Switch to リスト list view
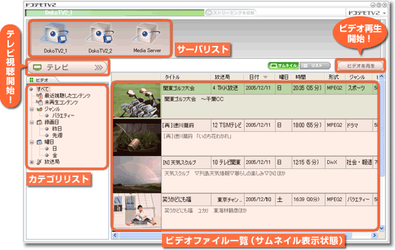The width and height of the screenshot is (395, 250). pyautogui.click(x=315, y=66)
